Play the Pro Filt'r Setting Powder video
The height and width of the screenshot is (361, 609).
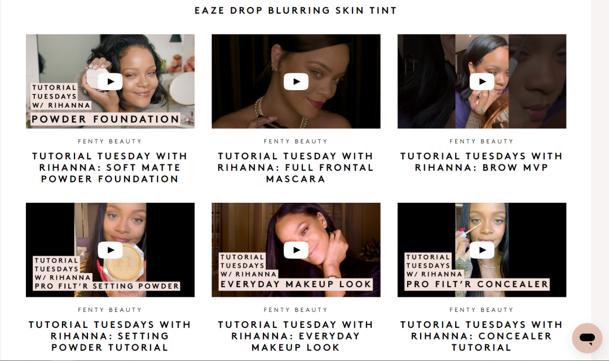coord(111,250)
